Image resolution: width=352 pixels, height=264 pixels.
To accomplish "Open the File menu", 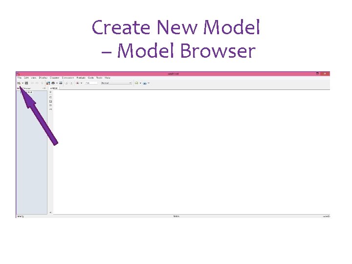I will [x=19, y=78].
